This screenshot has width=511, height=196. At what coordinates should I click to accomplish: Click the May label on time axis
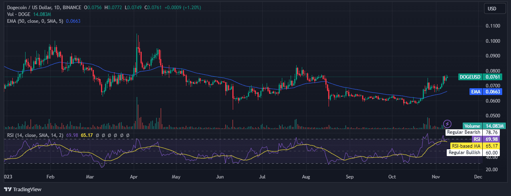[176, 176]
